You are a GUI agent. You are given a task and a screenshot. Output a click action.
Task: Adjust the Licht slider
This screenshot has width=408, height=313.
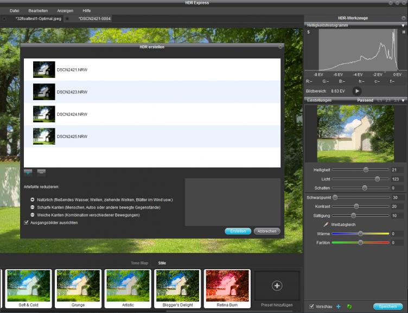pos(377,179)
